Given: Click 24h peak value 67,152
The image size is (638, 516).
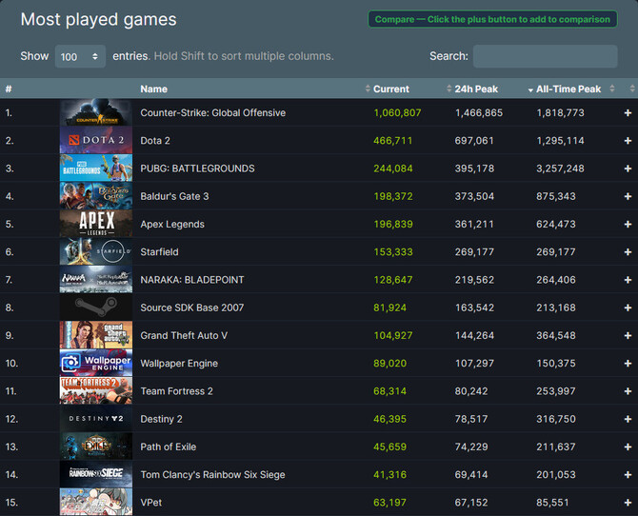Looking at the screenshot, I should click(x=471, y=503).
